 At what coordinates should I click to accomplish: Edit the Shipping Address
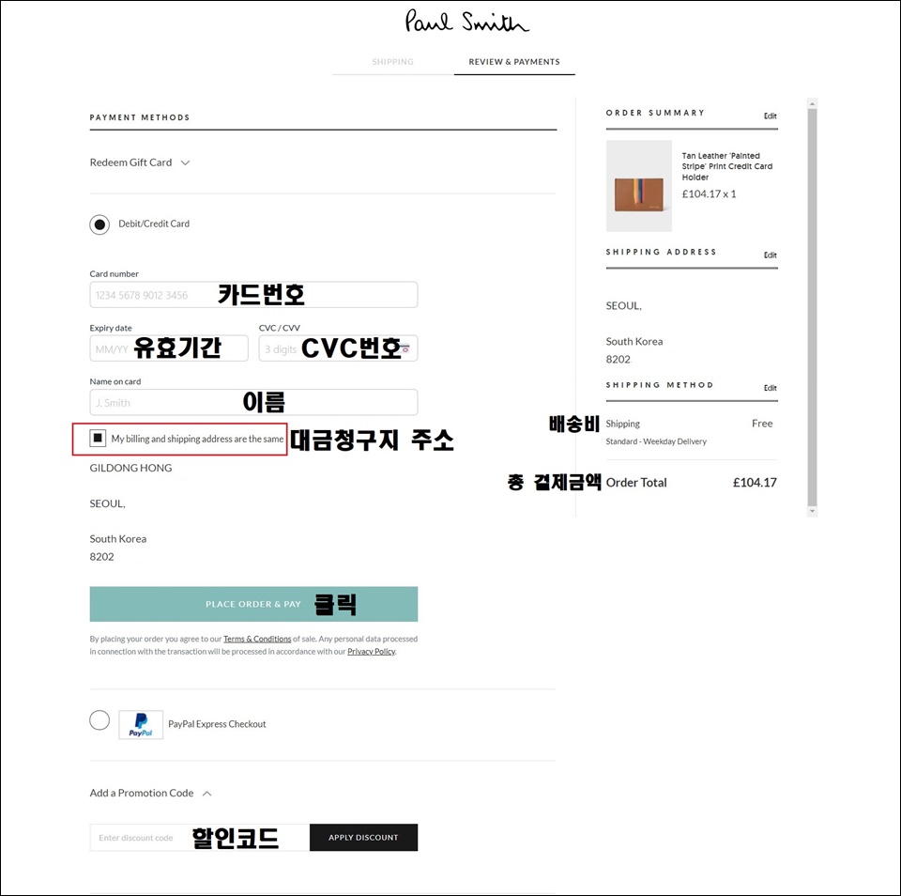click(x=770, y=255)
